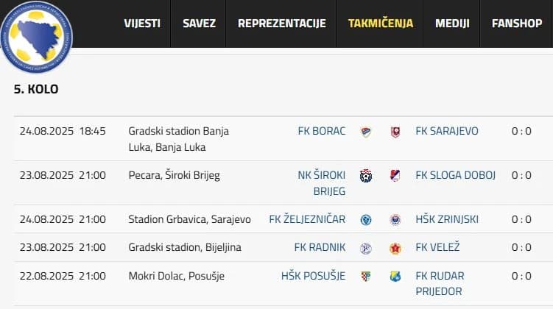Click the Radnik vs Velež score
This screenshot has height=309, width=553.
(521, 247)
